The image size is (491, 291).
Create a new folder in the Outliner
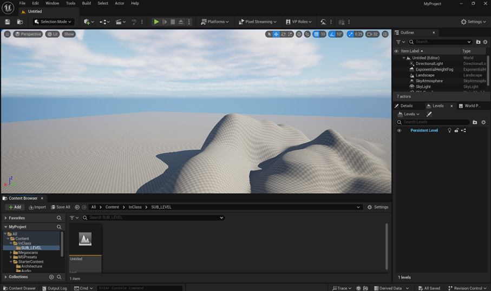click(478, 42)
